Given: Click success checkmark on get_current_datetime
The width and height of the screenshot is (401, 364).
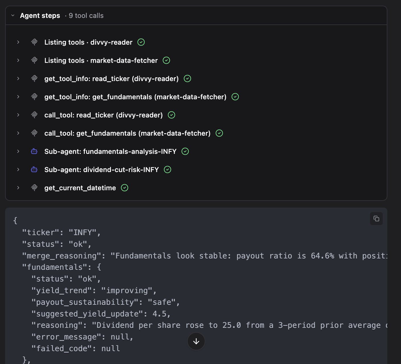Looking at the screenshot, I should (125, 188).
